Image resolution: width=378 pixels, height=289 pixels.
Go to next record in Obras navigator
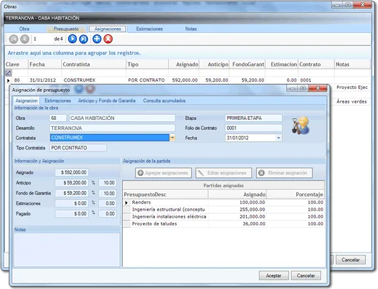pos(72,39)
